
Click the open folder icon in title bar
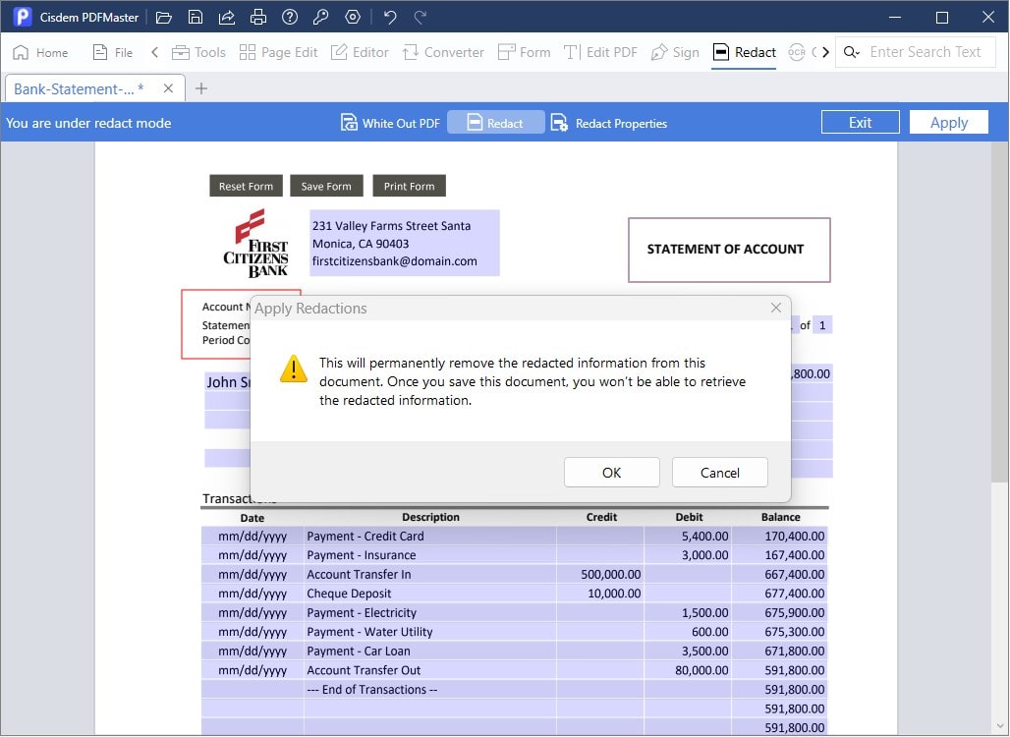[x=164, y=17]
